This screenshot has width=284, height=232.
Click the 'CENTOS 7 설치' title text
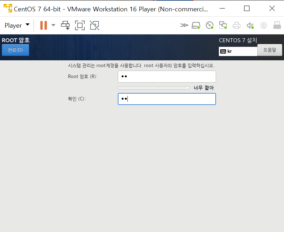[238, 40]
